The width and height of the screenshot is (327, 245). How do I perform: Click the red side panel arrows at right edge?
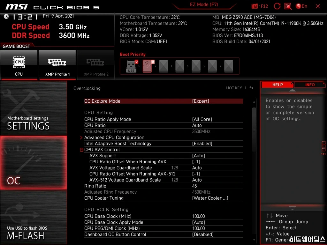(x=323, y=154)
